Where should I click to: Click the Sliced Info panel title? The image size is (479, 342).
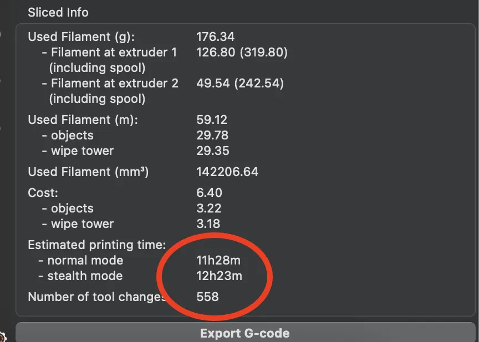(58, 12)
